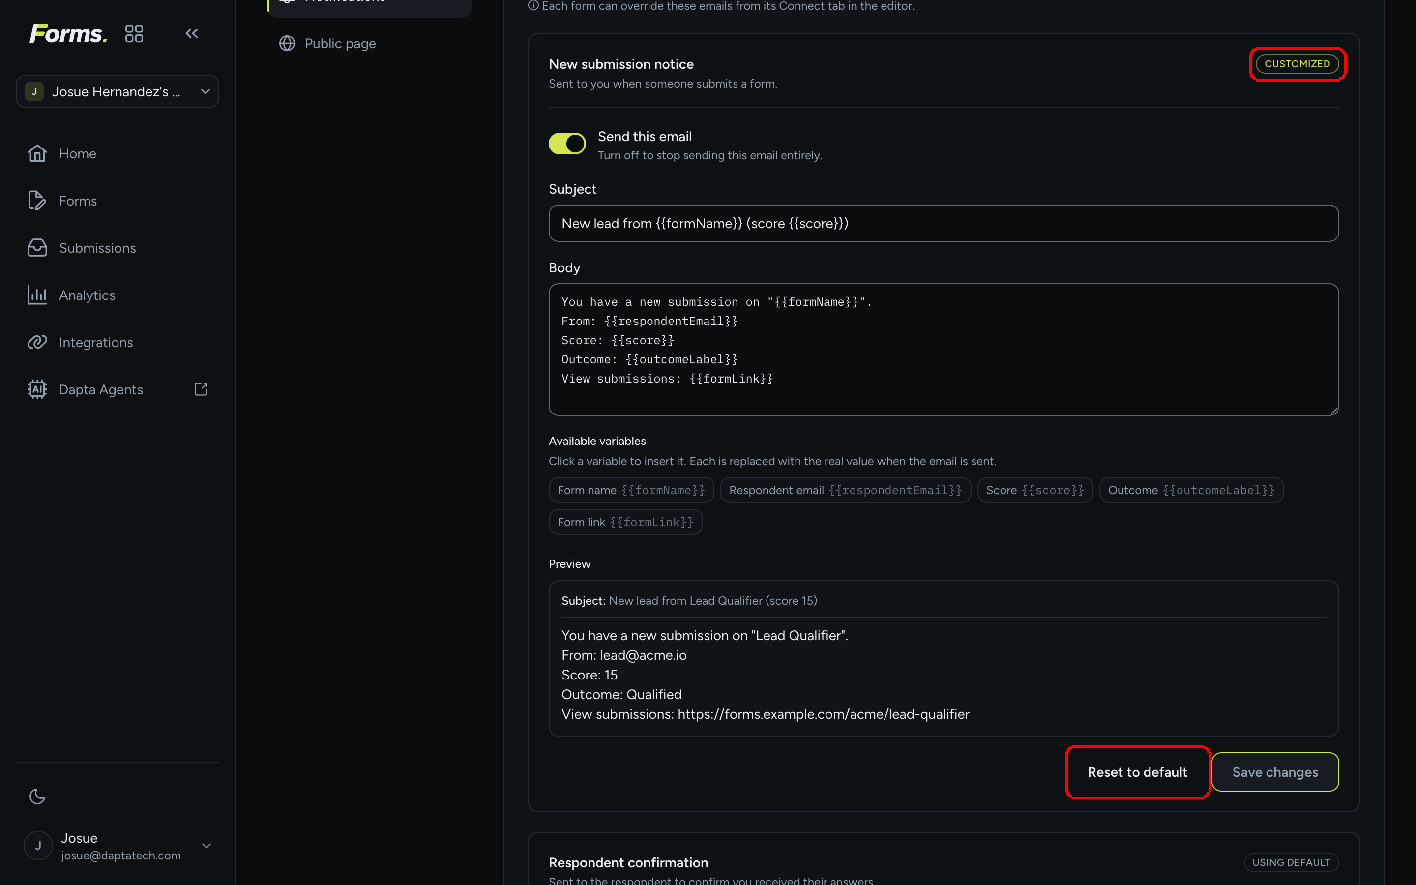1416x885 pixels.
Task: Open Dapta Agents in sidebar
Action: pos(118,389)
